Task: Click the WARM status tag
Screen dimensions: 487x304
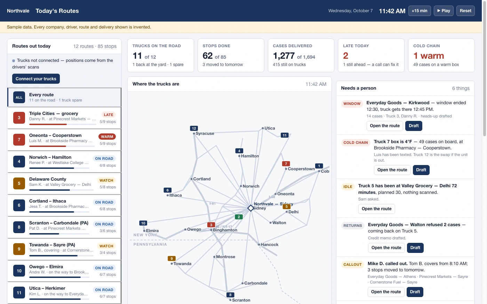Action: click(x=107, y=137)
